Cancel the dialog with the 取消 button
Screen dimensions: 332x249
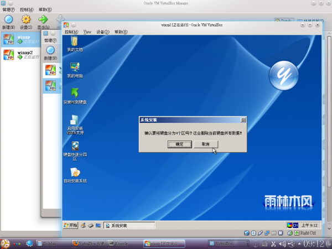coord(206,144)
